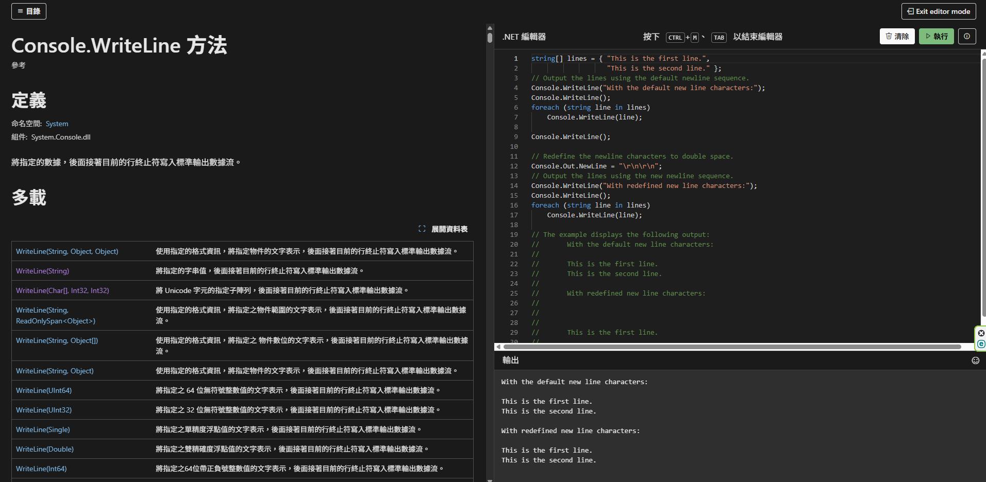Open WriteLine(UInt32) overload link

tap(44, 410)
